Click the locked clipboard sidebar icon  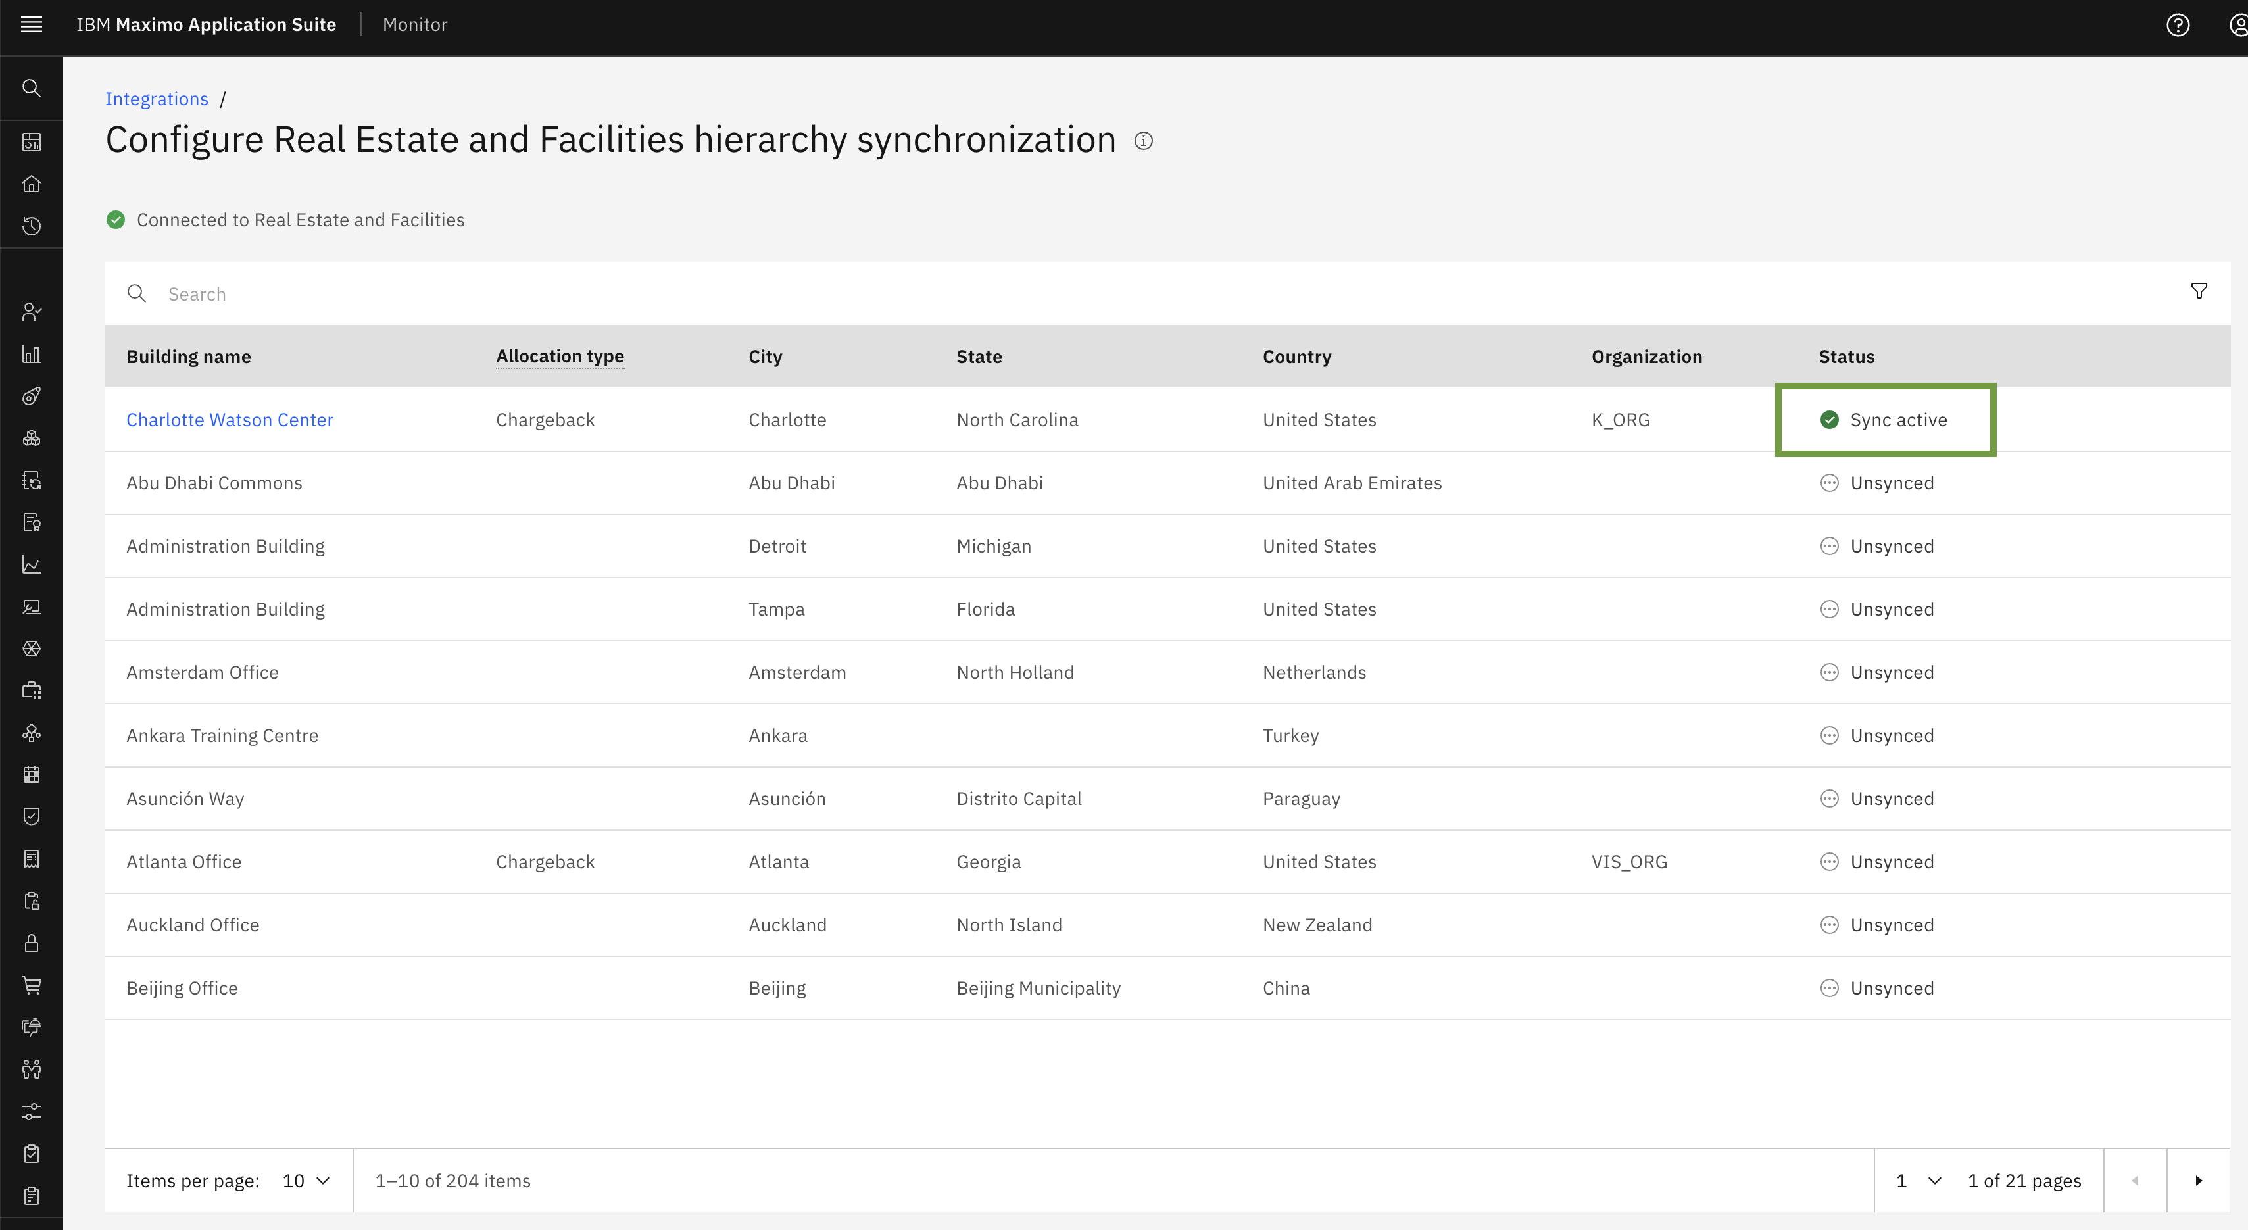tap(32, 901)
